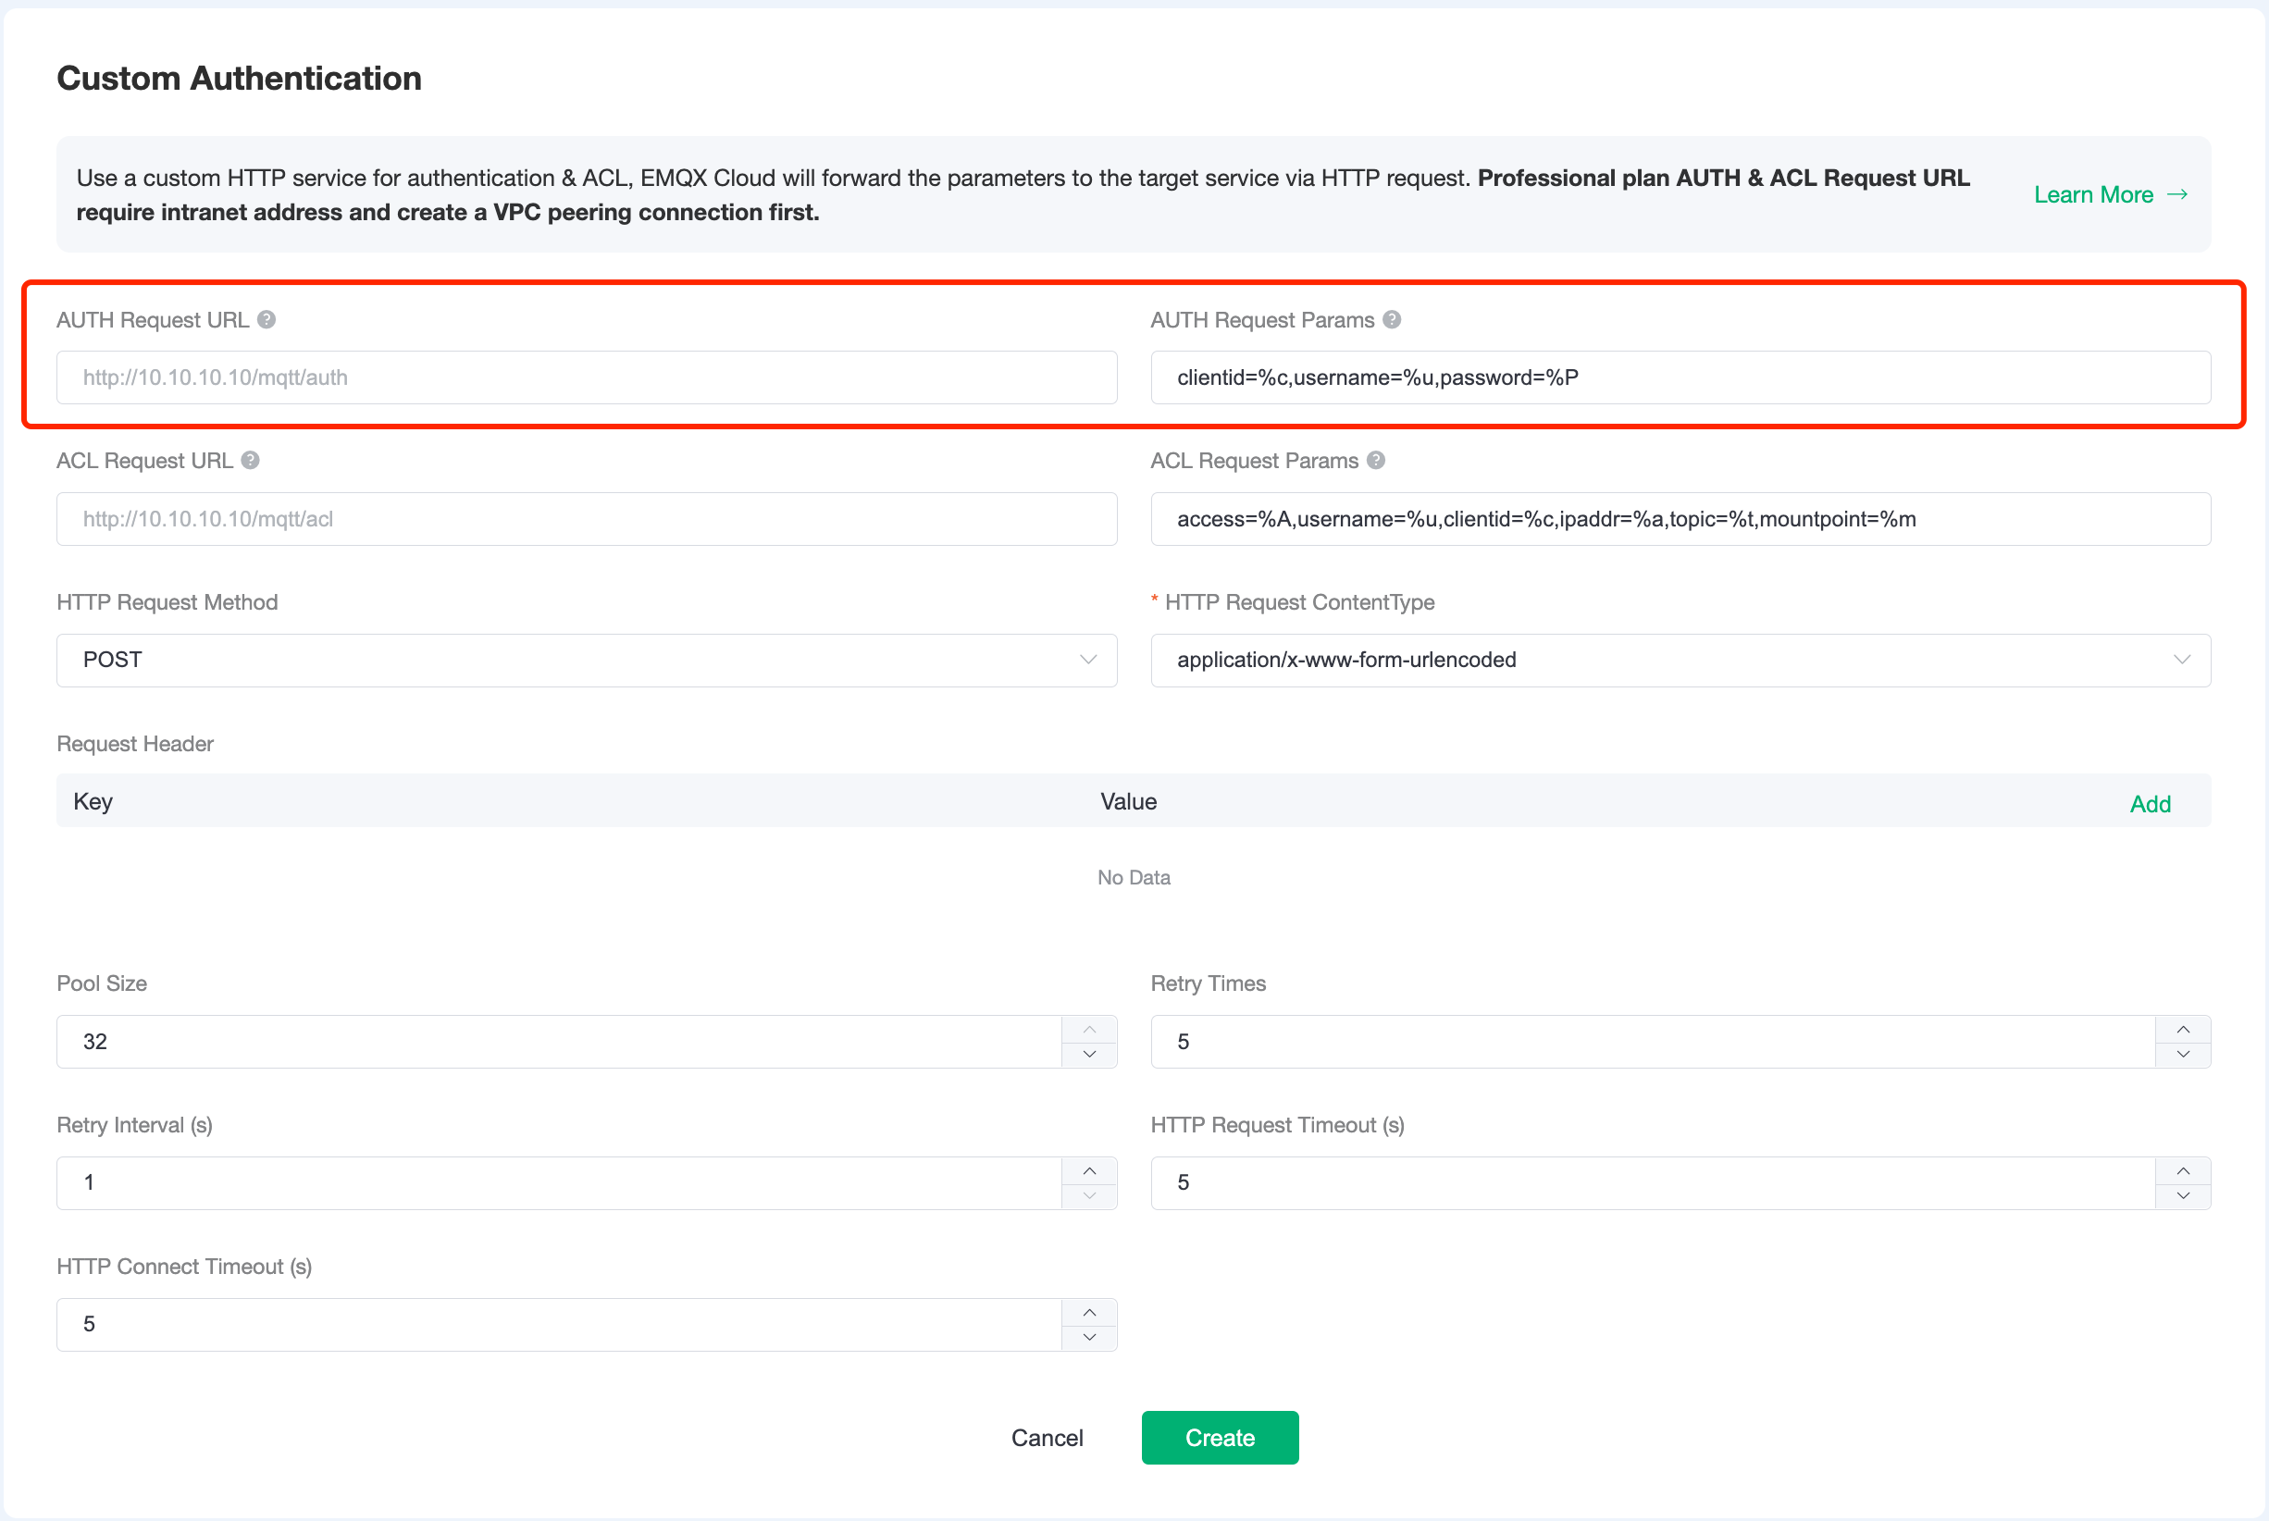Click help icon beside AUTH Request Params
This screenshot has width=2269, height=1521.
click(x=1392, y=320)
